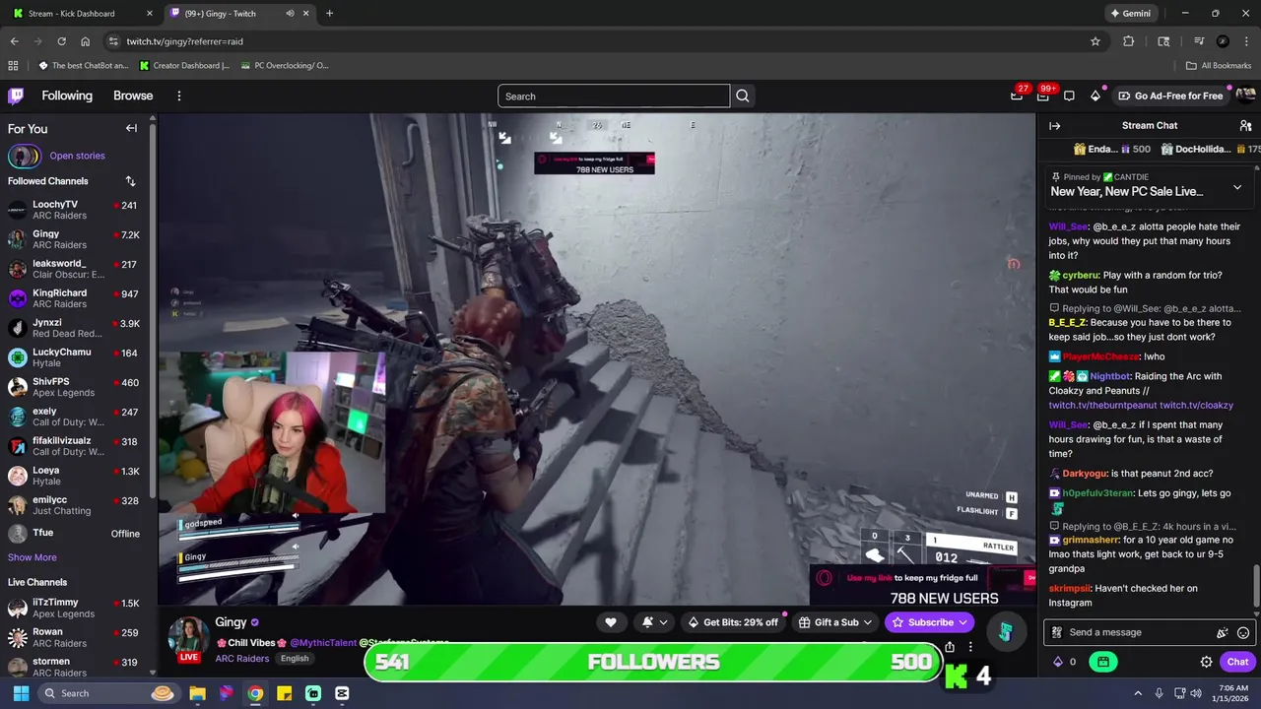Open user profile avatar menu

coord(1245,96)
